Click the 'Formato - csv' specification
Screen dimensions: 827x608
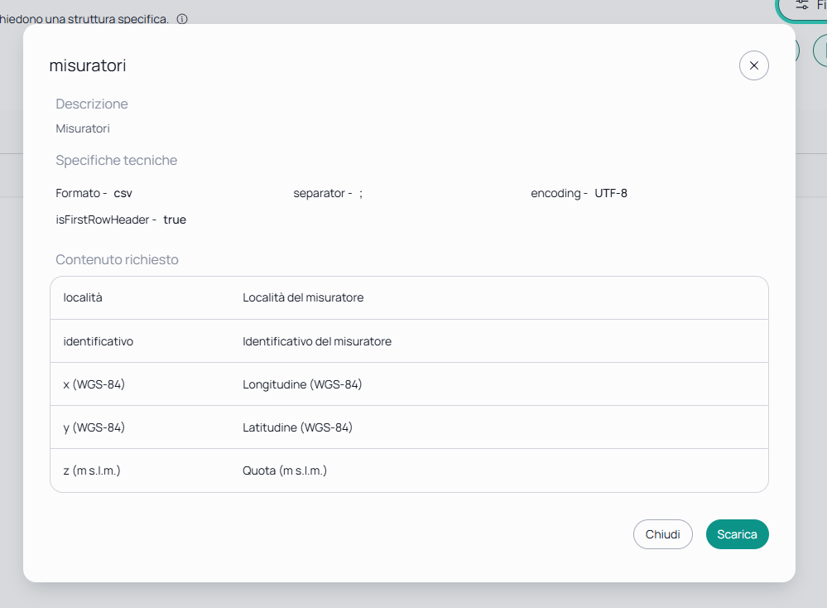(94, 193)
